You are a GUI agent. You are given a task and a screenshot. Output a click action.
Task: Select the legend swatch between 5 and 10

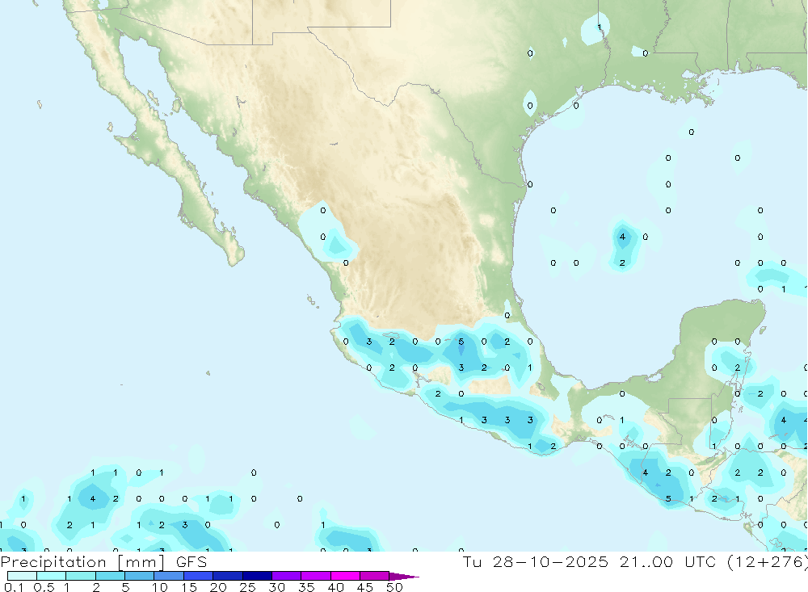139,576
